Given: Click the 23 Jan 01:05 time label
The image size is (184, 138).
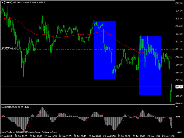Looking at the screenshot, I should tap(96, 136).
